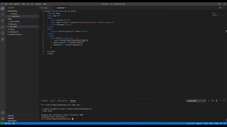Open the Source Control view
This screenshot has height=127, width=227.
2,21
